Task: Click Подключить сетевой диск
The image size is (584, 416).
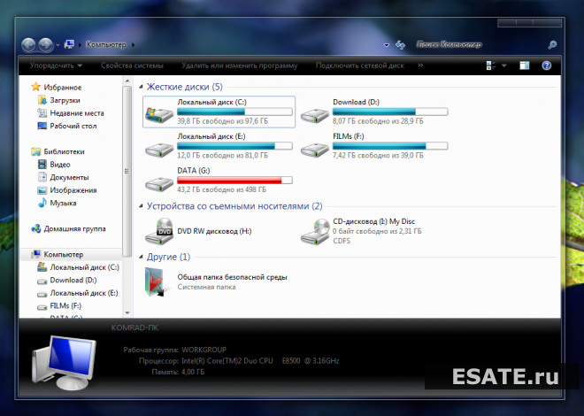Action: pos(360,65)
